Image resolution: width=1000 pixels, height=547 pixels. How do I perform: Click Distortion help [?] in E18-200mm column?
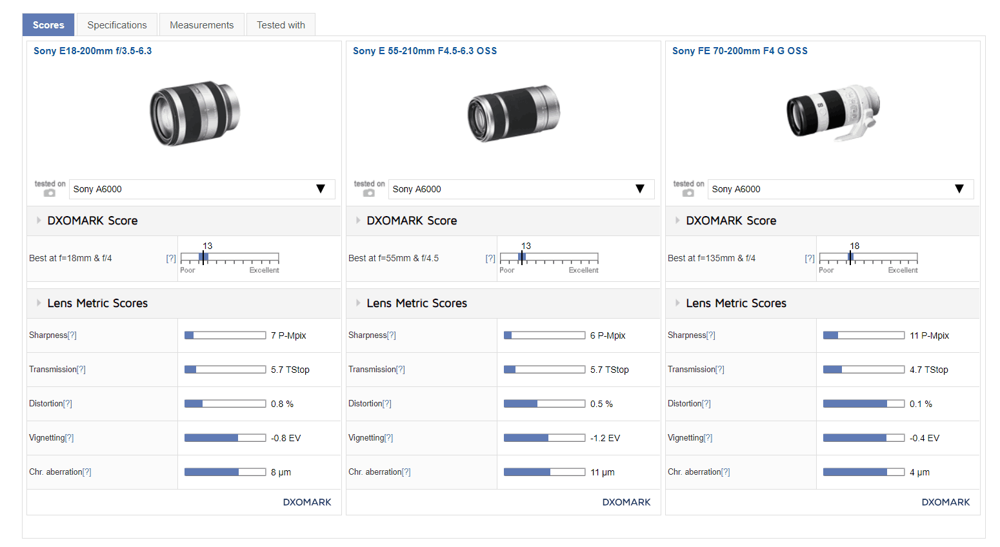pyautogui.click(x=68, y=404)
